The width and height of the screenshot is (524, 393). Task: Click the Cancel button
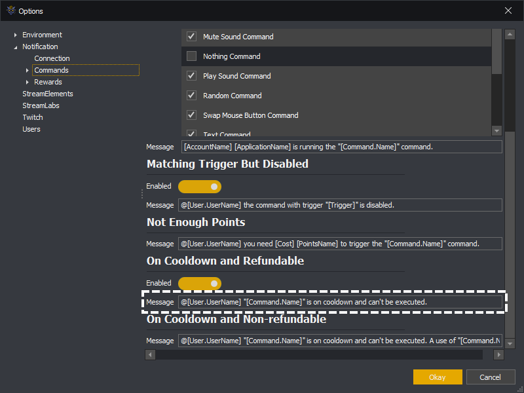coord(490,377)
